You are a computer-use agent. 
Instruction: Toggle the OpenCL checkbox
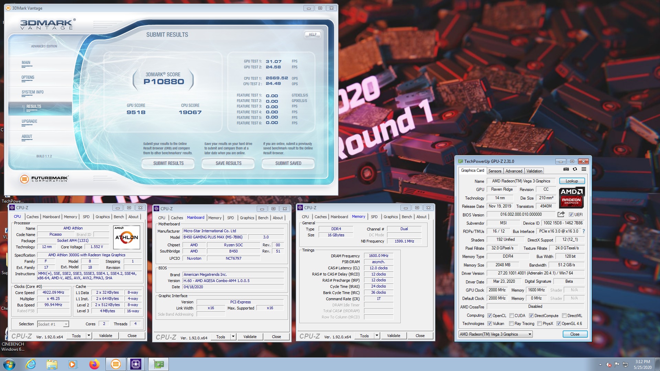[x=489, y=316]
